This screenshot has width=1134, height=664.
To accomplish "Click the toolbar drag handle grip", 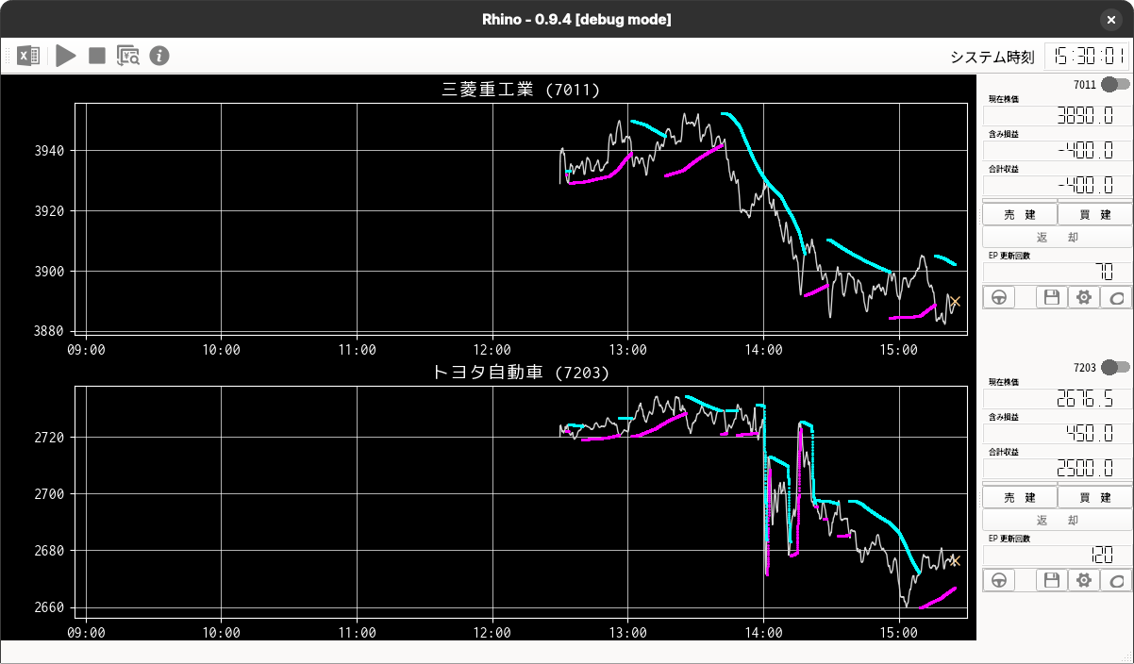I will coord(7,56).
